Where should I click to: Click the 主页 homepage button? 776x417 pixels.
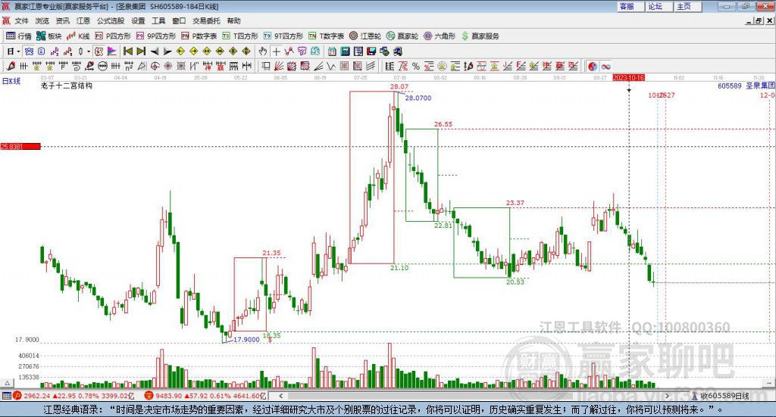(x=687, y=6)
